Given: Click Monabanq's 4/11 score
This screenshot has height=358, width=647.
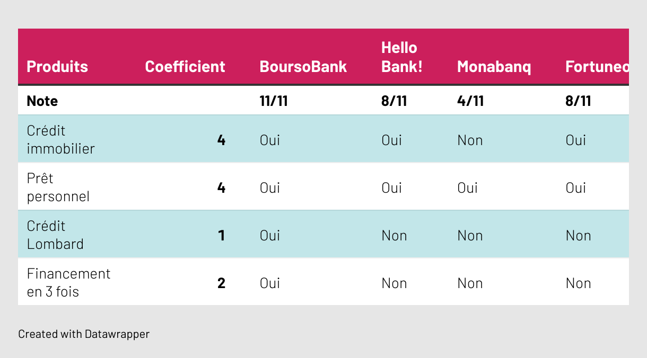Looking at the screenshot, I should (x=470, y=101).
